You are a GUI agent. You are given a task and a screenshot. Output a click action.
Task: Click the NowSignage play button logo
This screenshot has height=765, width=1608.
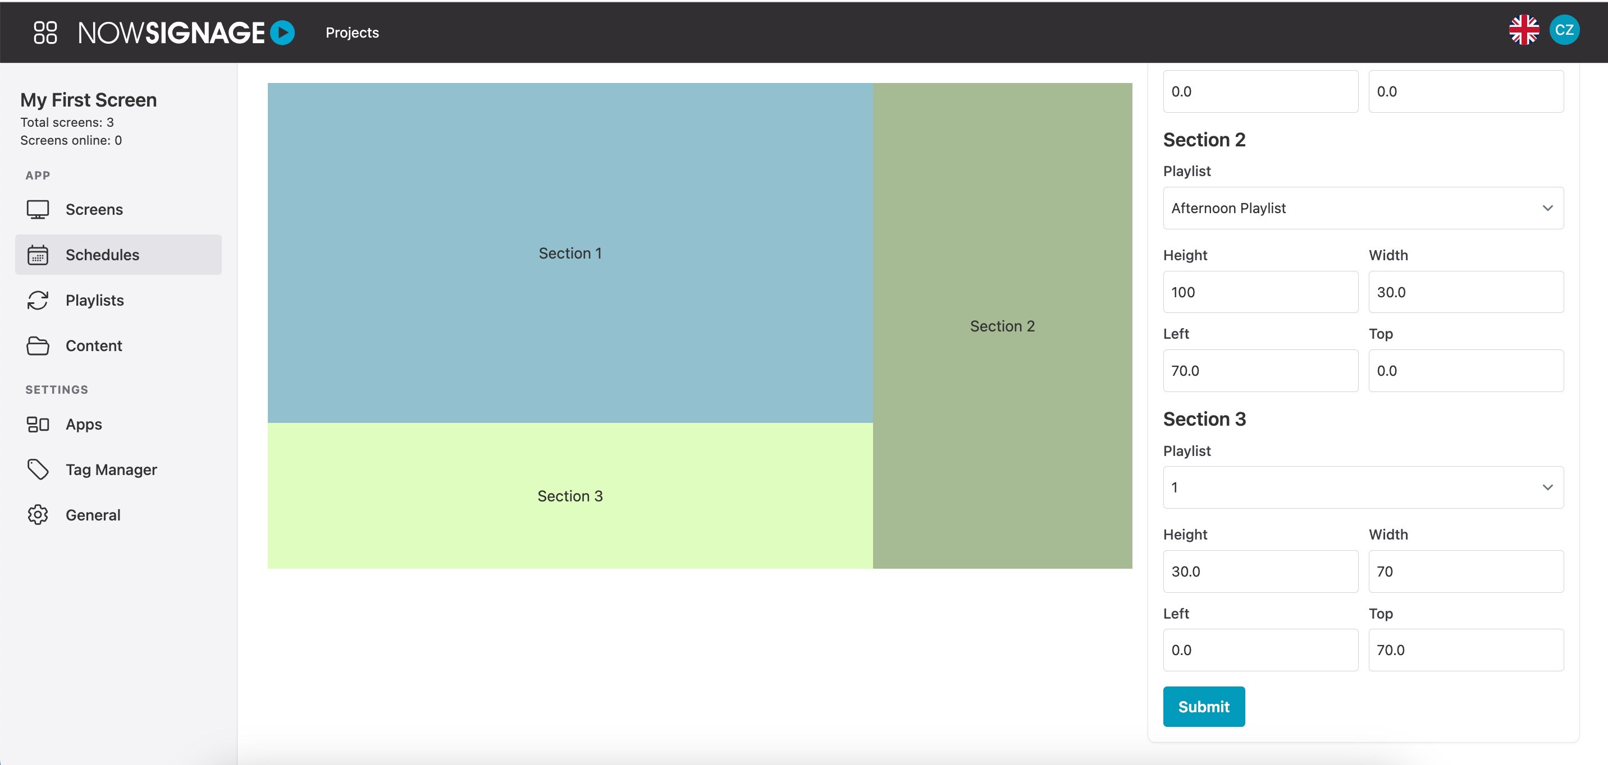coord(282,32)
